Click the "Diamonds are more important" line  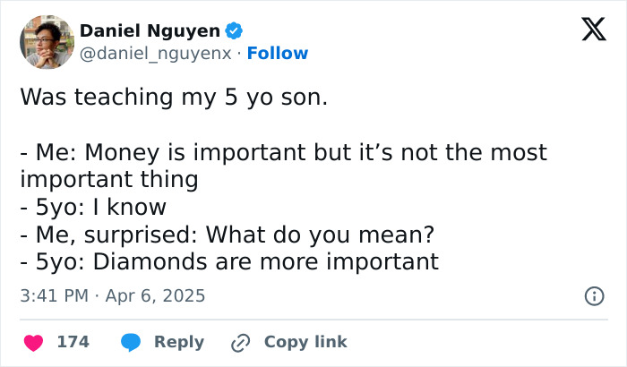[229, 262]
